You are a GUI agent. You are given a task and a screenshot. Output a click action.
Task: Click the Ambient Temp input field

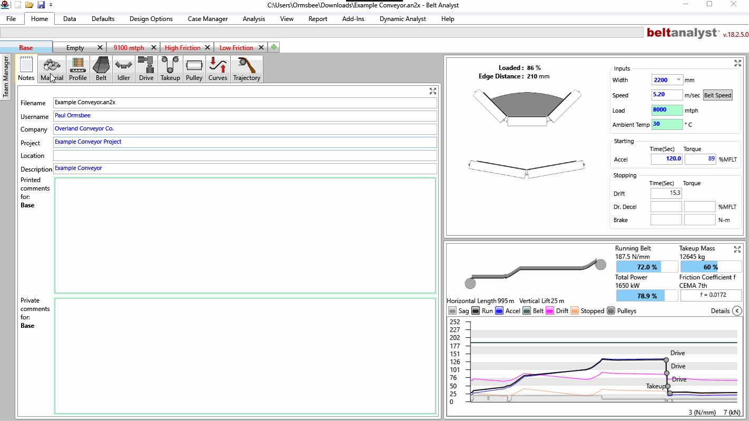(x=667, y=125)
